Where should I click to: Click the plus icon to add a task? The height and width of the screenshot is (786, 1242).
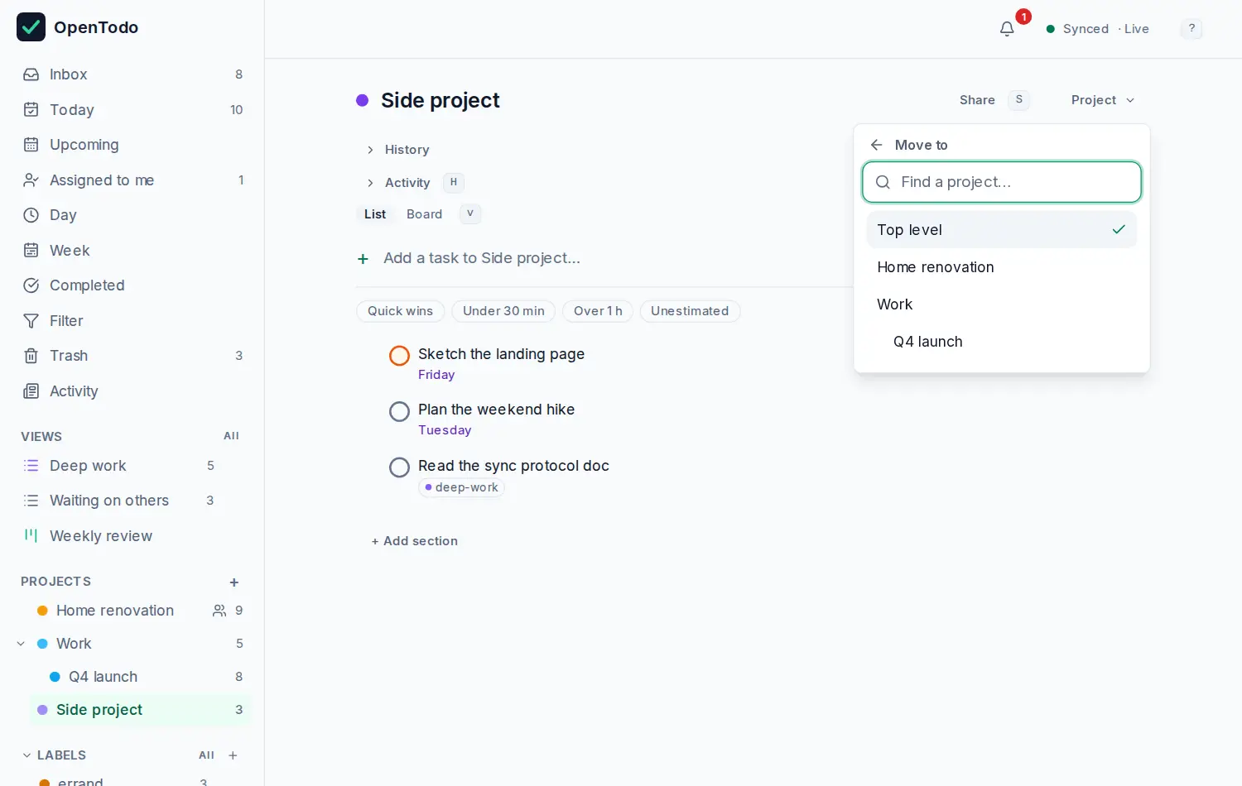[x=363, y=259]
